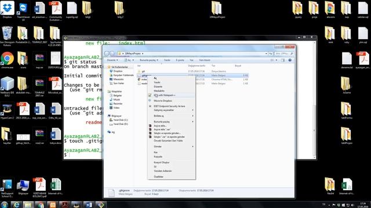Click the Explorer search box
371x208 pixels.
click(284, 54)
